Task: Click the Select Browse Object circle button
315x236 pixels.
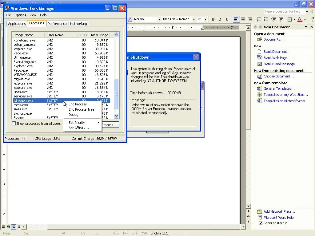Action: 248,216
